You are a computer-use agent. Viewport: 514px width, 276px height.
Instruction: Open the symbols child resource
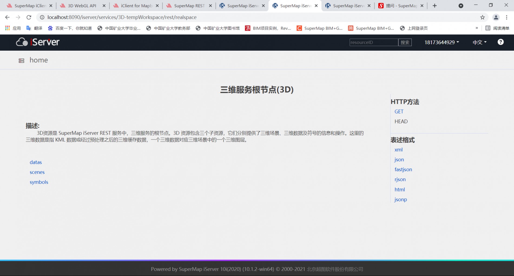pos(39,182)
